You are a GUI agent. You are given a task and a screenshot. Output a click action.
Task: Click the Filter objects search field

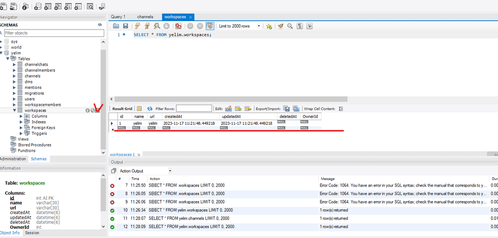click(x=54, y=33)
